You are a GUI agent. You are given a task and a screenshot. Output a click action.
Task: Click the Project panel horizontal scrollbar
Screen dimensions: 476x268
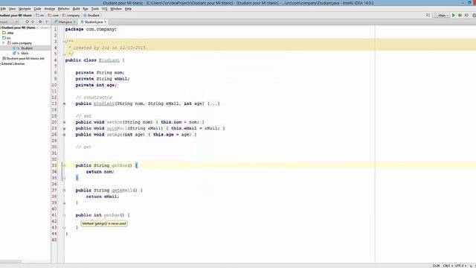click(x=11, y=261)
